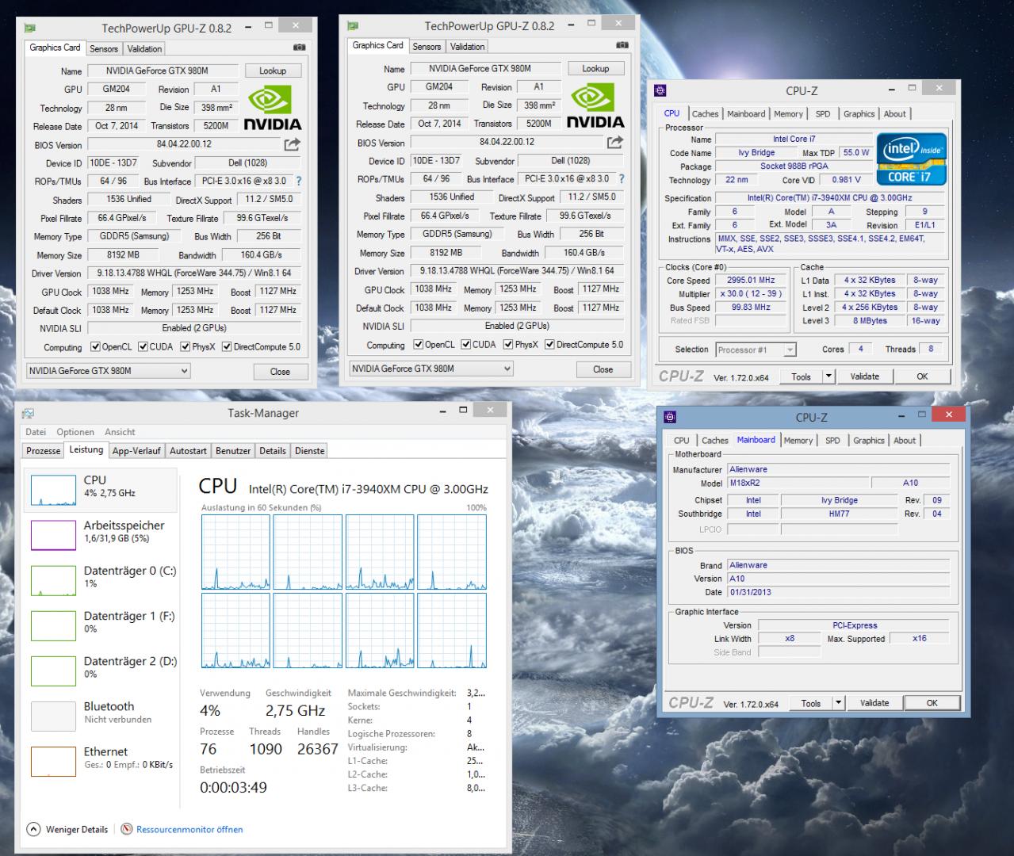Toggle the PhysX checkbox in left GPU-Z
The height and width of the screenshot is (856, 1014).
pyautogui.click(x=185, y=346)
